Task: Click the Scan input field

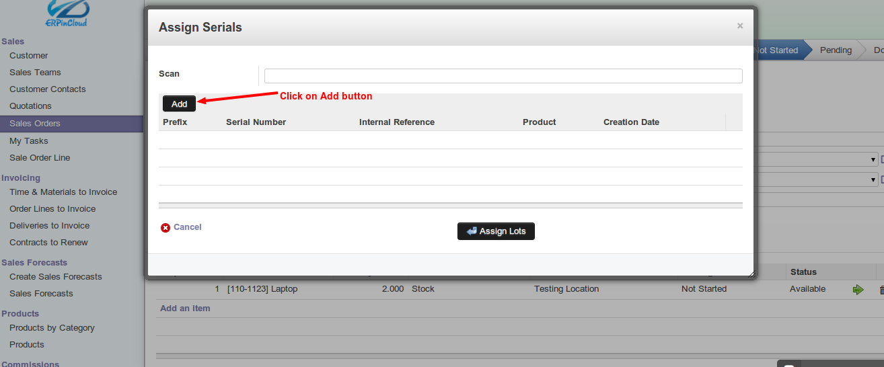Action: (503, 76)
